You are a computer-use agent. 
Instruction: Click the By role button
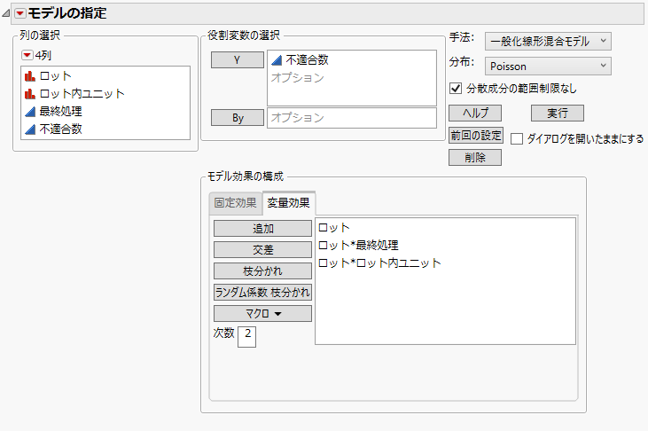[238, 117]
